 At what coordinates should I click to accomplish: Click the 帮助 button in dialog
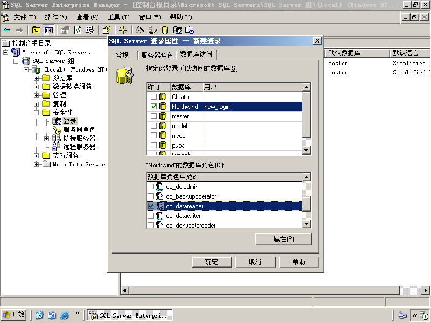tap(299, 262)
